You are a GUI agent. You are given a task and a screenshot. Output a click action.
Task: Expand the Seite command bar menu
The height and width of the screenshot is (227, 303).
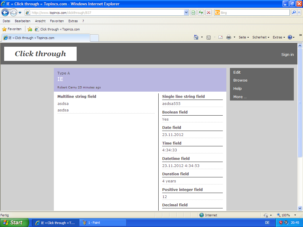click(244, 37)
